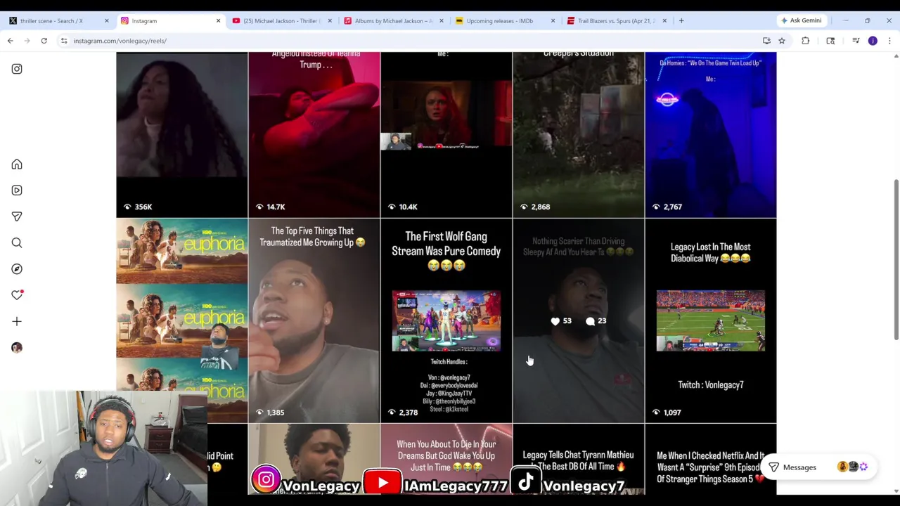This screenshot has width=900, height=506.
Task: Open the Reels icon in sidebar
Action: (17, 190)
